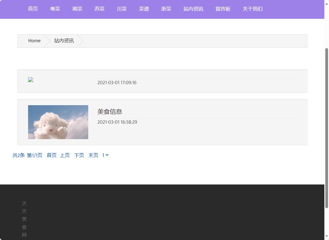
Task: Open the 站内资讯 news section
Action: 193,9
